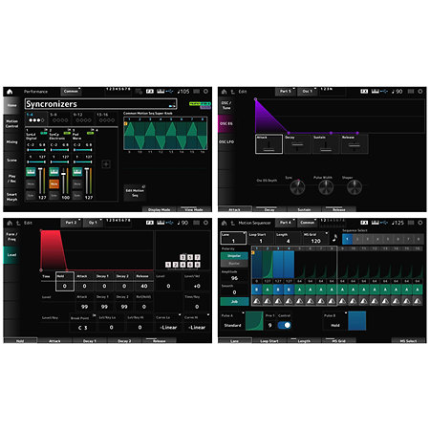
Task: Tap the plus icon to add Part 4
Action: 106,164
